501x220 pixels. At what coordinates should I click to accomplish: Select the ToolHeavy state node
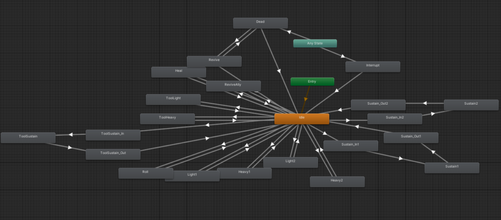167,119
